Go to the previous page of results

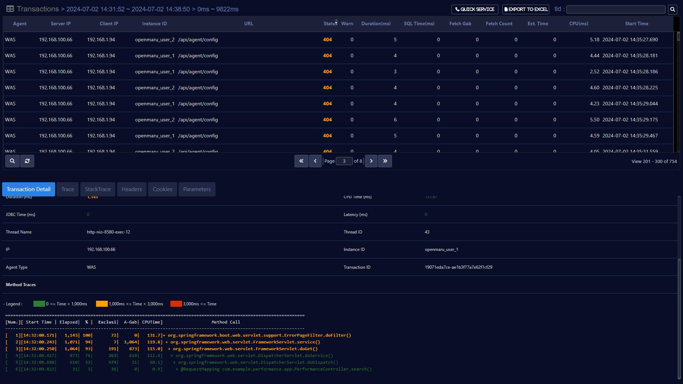pyautogui.click(x=315, y=161)
